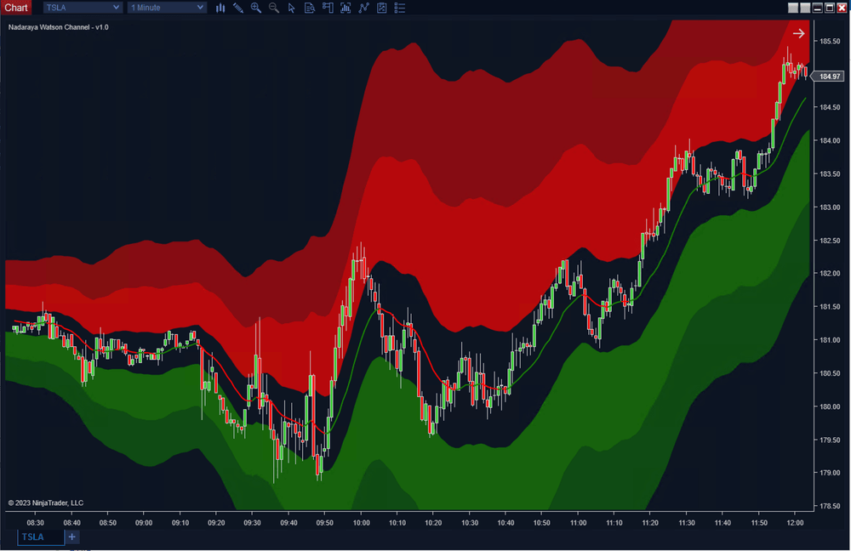Expand the 1 Minute interval dropdown
Screen dimensions: 851x551
tap(166, 8)
